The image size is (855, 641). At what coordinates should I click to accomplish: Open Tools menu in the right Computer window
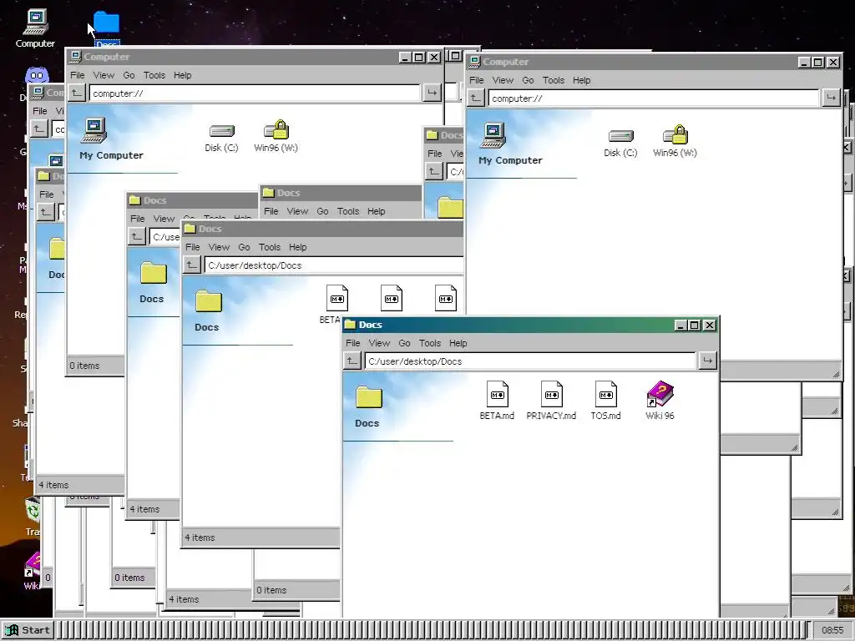tap(553, 80)
